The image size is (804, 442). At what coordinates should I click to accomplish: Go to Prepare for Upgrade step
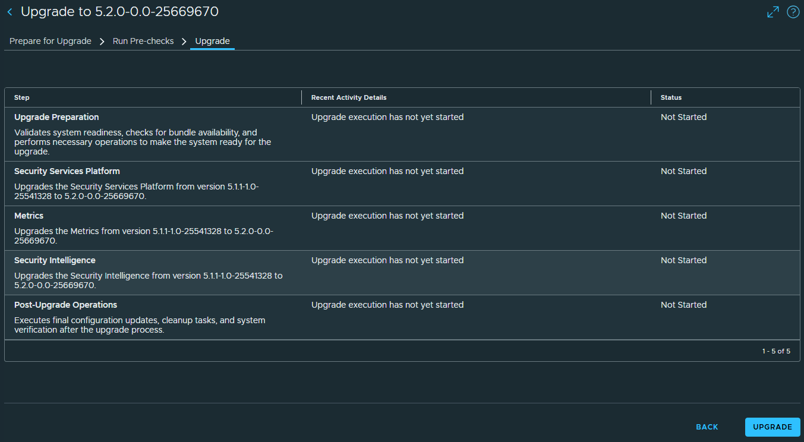(51, 42)
